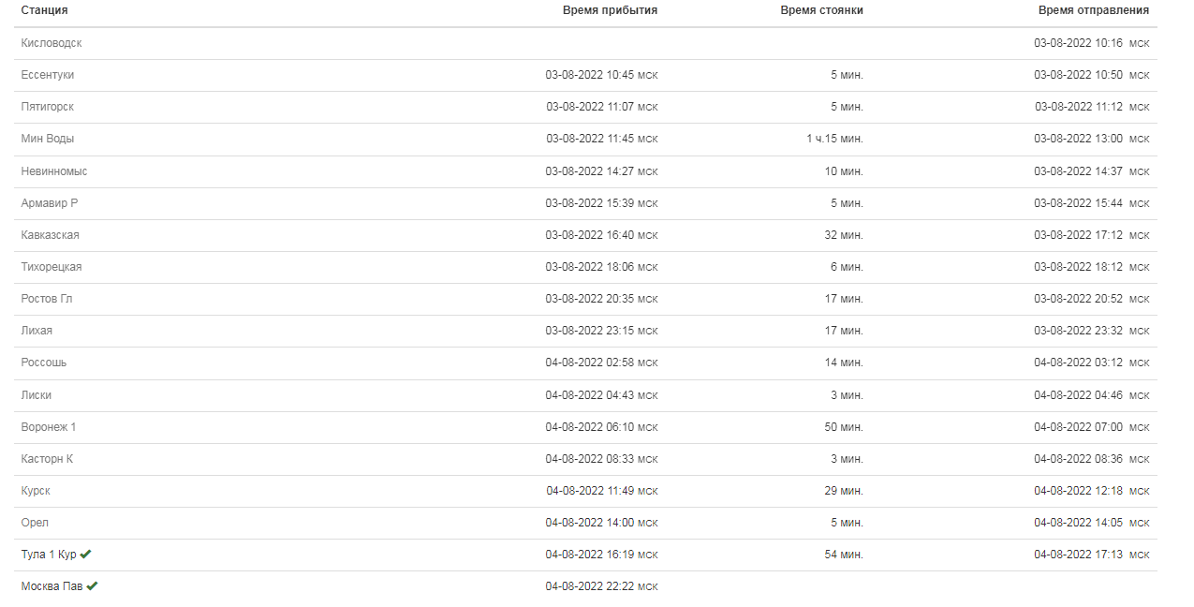Screen dimensions: 1194x607
Task: Click the Тула 1 Кур station name
Action: point(49,555)
